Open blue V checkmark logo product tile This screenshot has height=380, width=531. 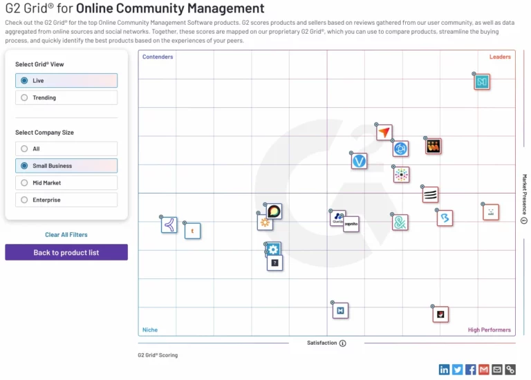click(359, 161)
